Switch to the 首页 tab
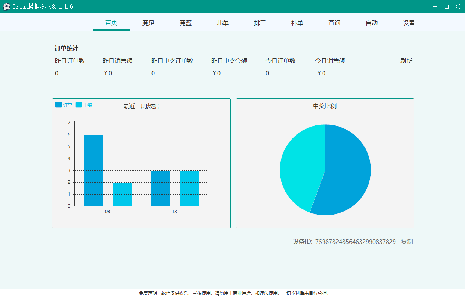 (x=111, y=23)
